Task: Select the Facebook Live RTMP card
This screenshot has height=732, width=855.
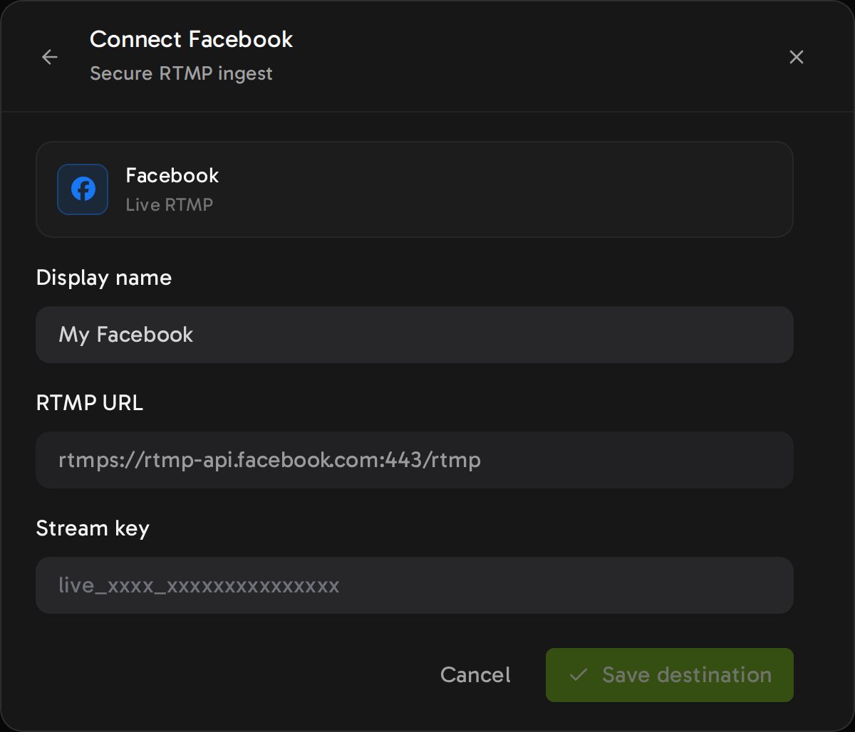Action: [x=415, y=189]
